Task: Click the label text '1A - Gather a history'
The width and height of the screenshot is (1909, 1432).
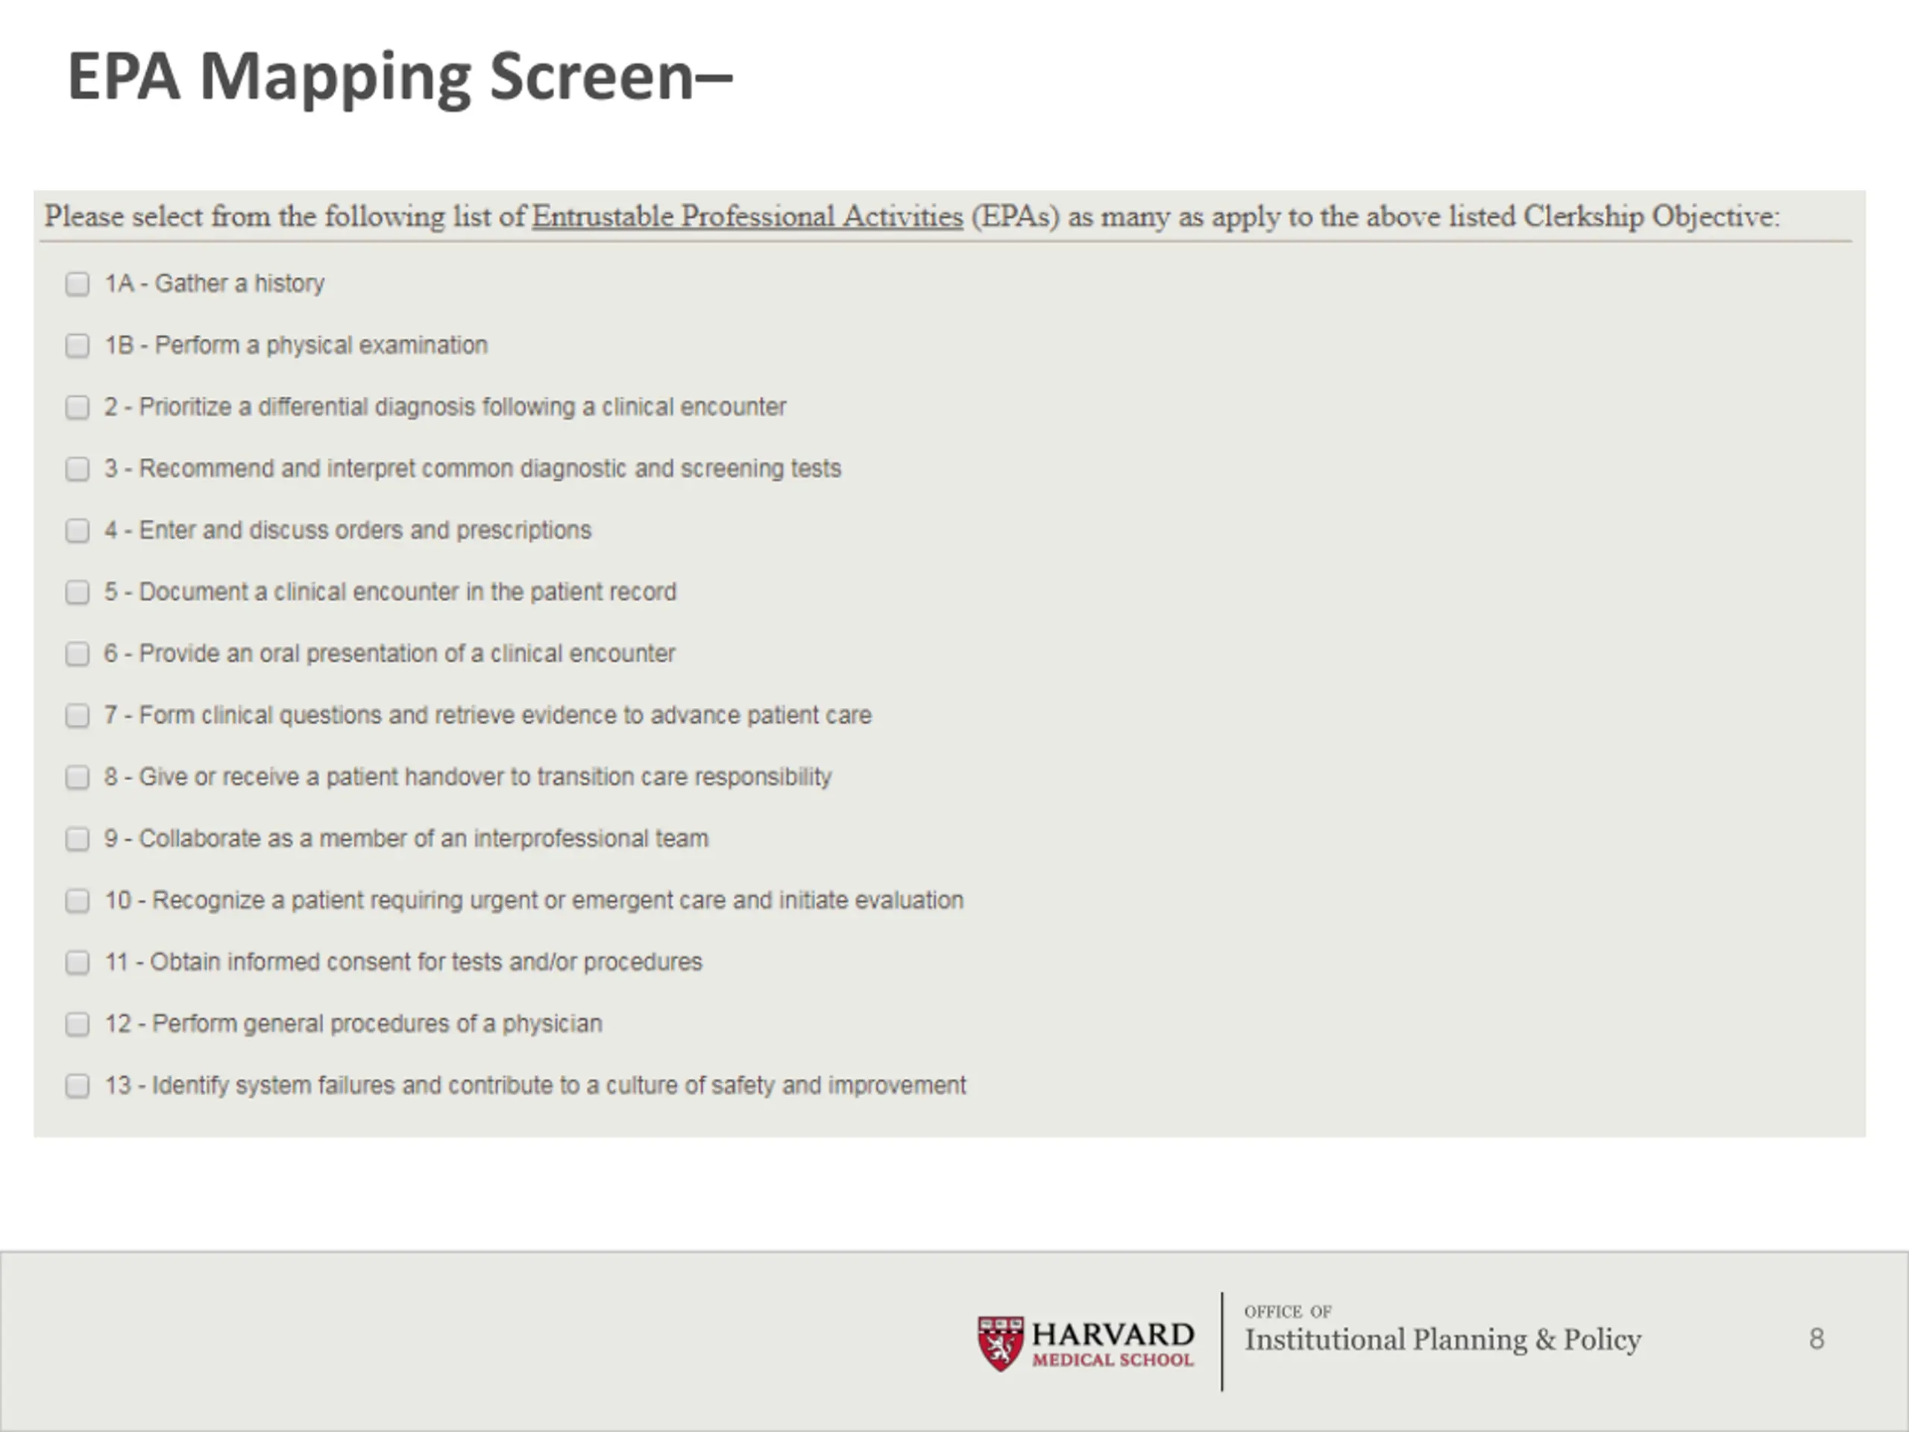Action: tap(214, 284)
